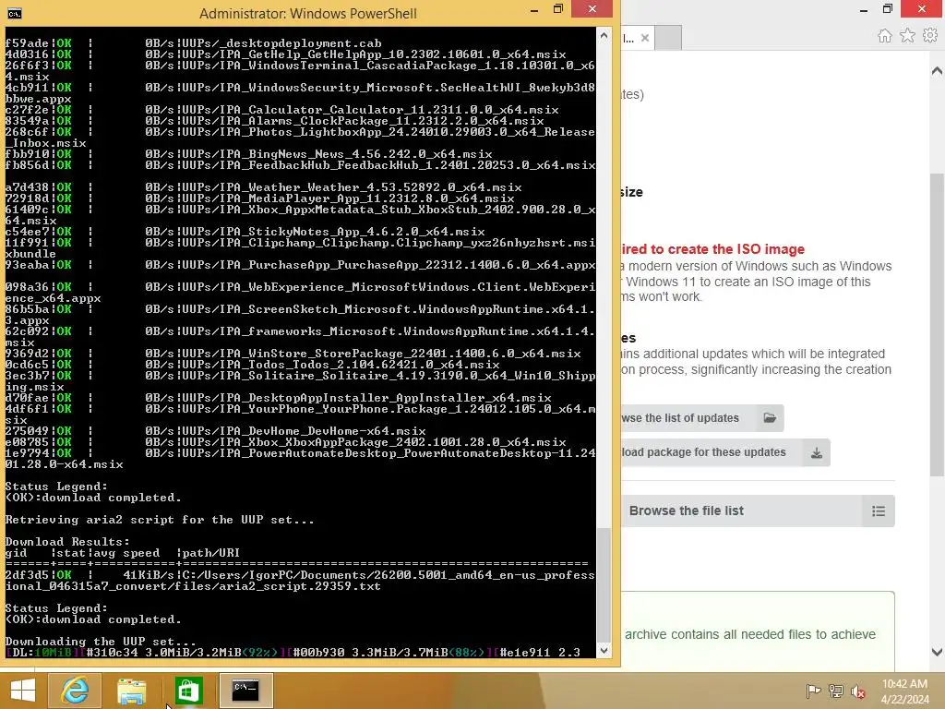Click the IPA_MediaPlayer_App_11.2312.8.0 line
945x709 pixels.
(x=259, y=198)
